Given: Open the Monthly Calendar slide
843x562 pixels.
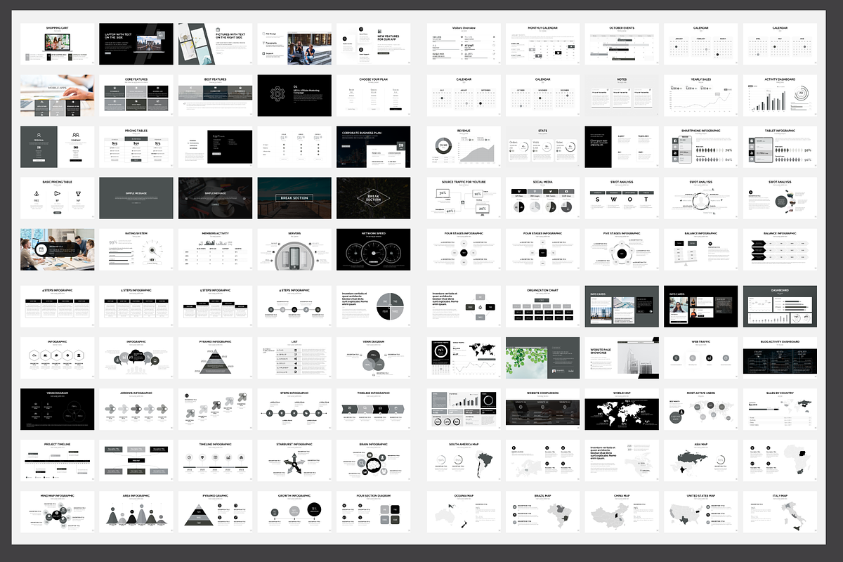Looking at the screenshot, I should click(x=542, y=44).
